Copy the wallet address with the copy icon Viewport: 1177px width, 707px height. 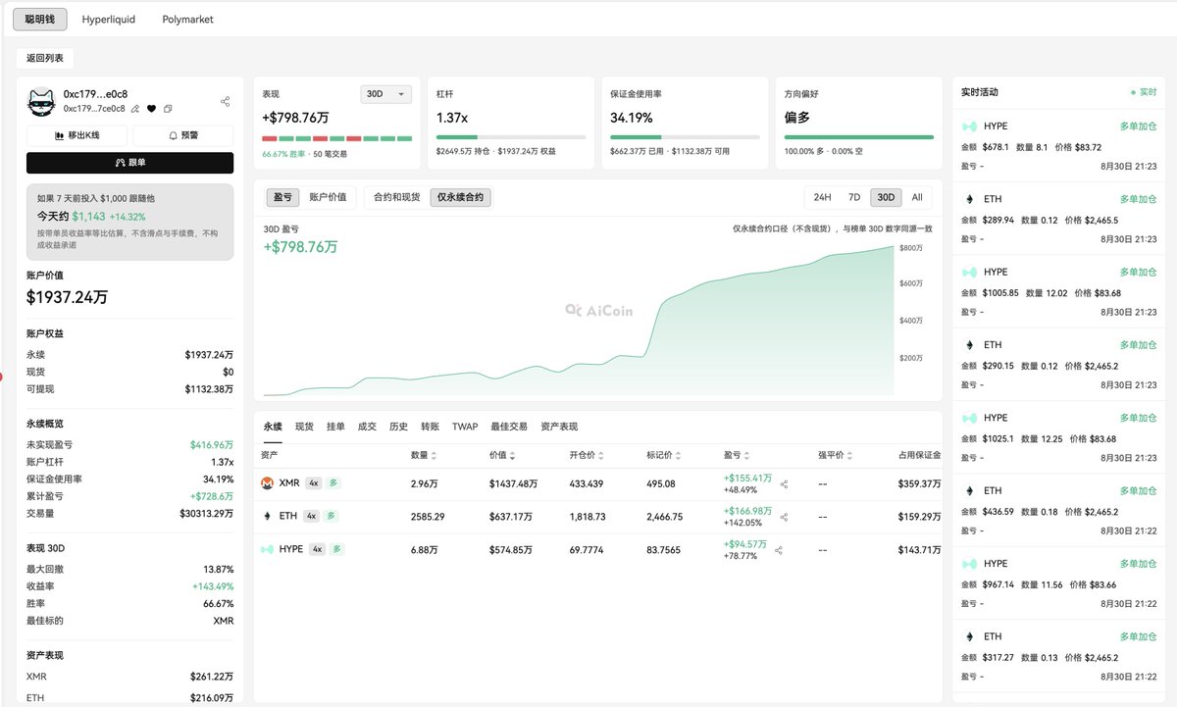pyautogui.click(x=168, y=109)
